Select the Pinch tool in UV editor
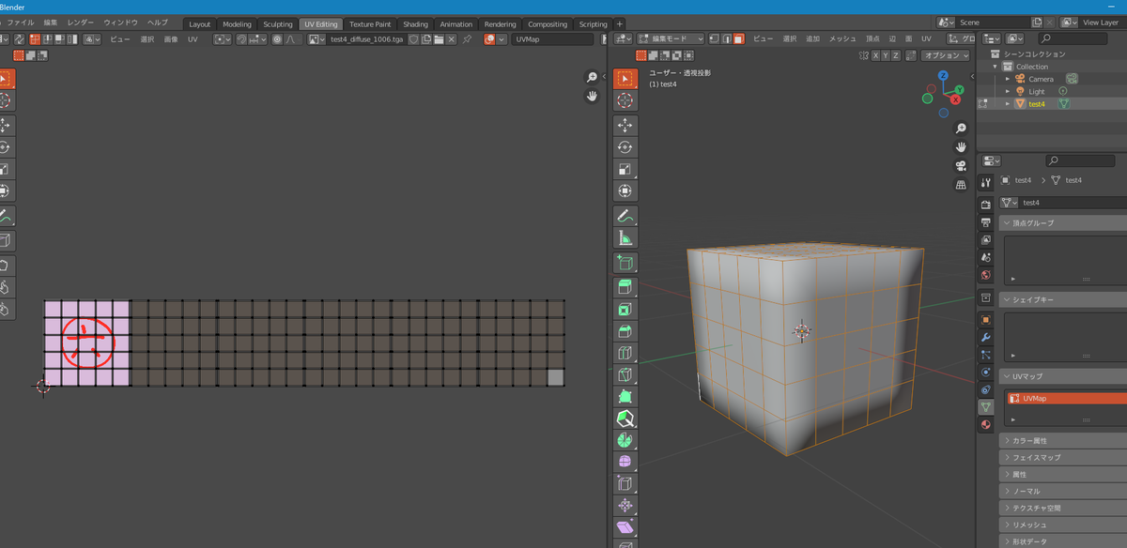The height and width of the screenshot is (548, 1127). pyautogui.click(x=5, y=309)
